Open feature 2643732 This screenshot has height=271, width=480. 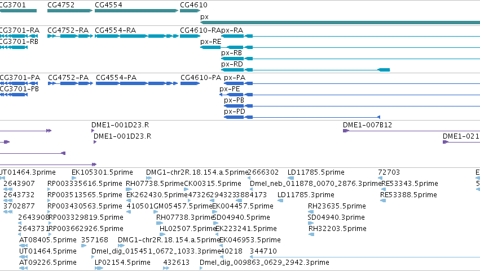point(19,195)
